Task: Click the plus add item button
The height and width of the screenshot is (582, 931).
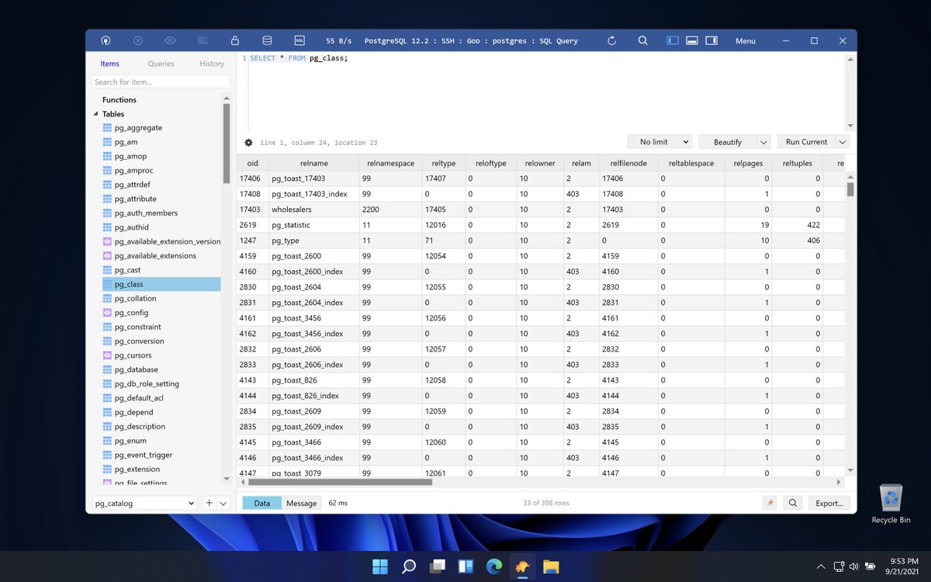Action: (208, 503)
